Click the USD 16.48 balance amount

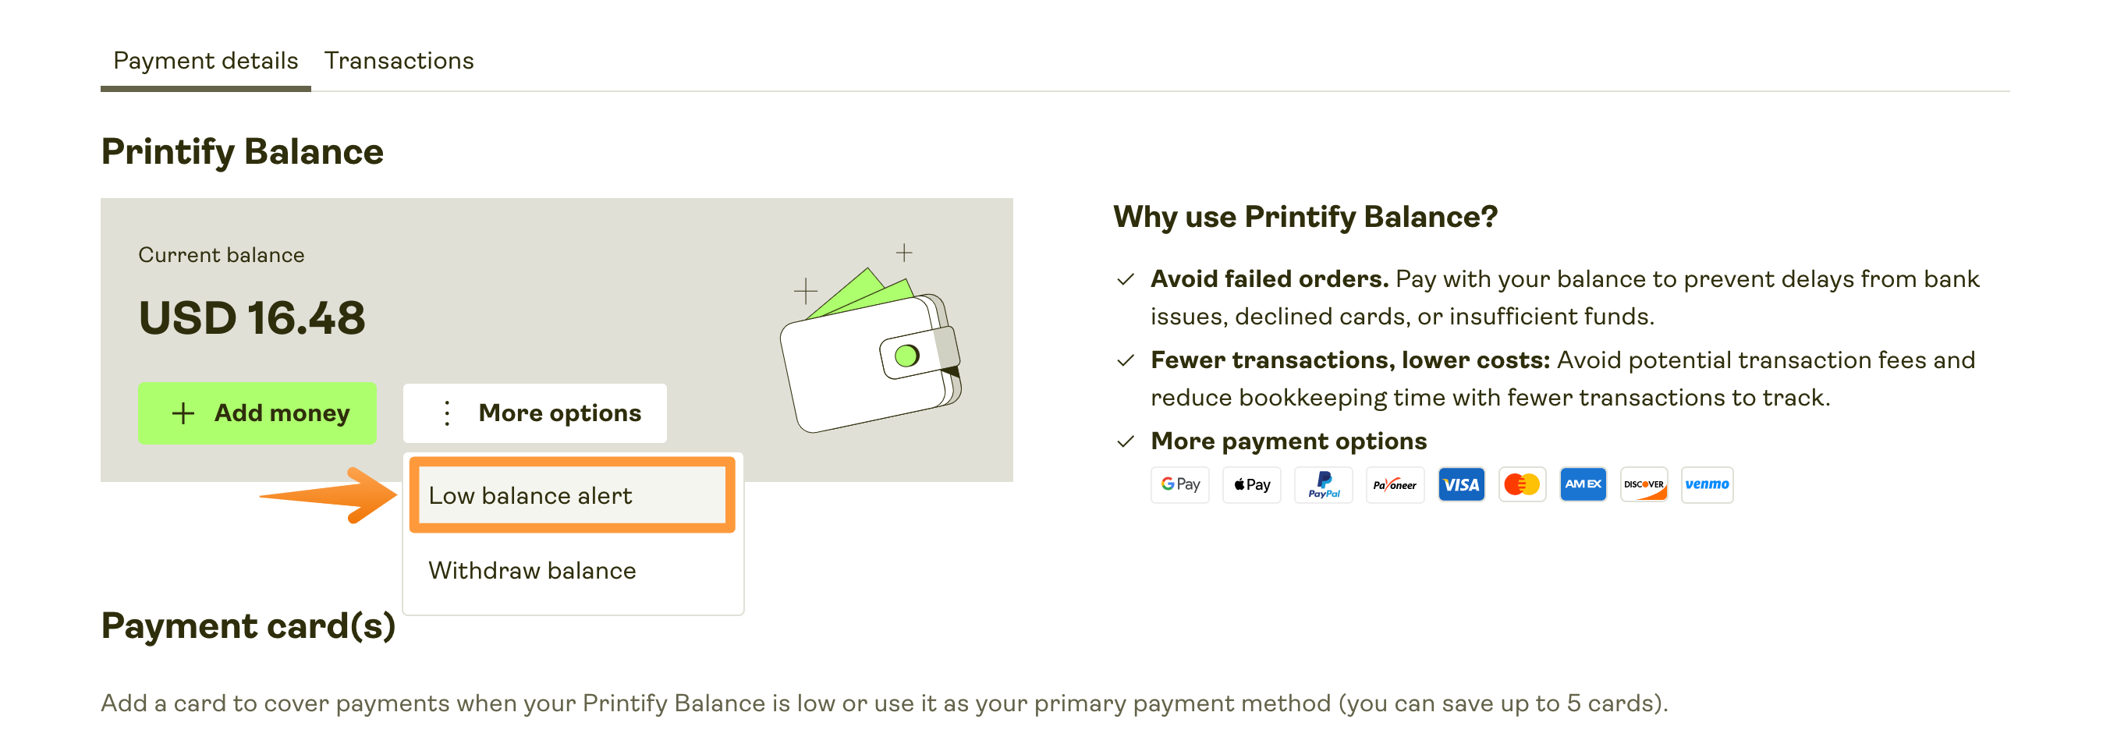click(x=252, y=317)
